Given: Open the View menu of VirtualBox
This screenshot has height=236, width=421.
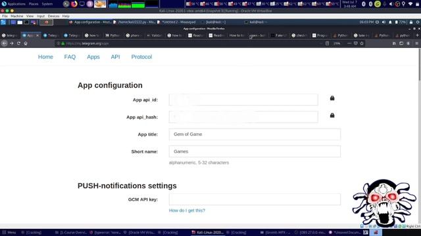Looking at the screenshot, I should pos(30,16).
